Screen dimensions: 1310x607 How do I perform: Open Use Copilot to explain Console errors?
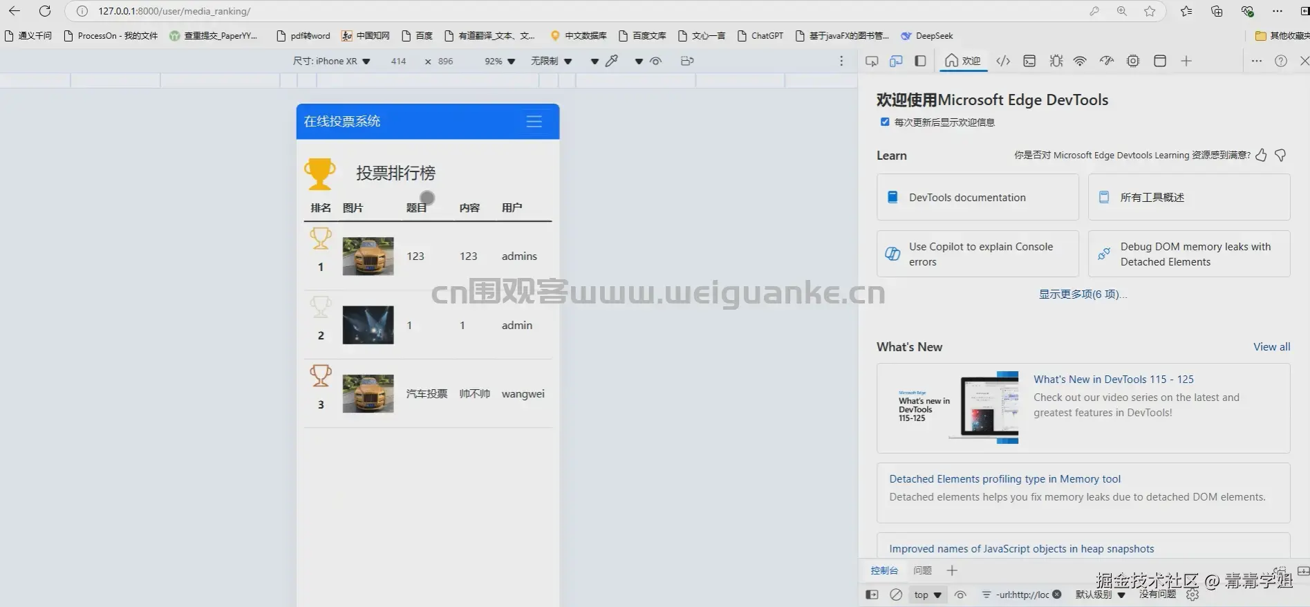click(x=977, y=254)
